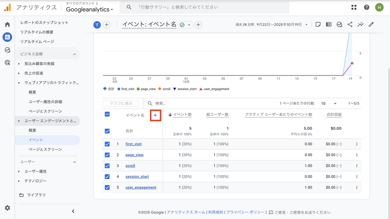390x219 pixels.
Task: Open Admin settings gear icon
Action: [x=7, y=208]
